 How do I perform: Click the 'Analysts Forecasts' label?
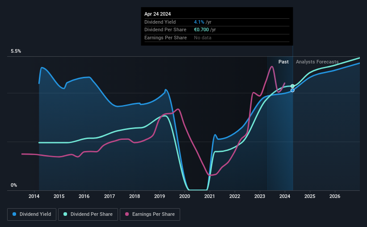click(x=317, y=62)
